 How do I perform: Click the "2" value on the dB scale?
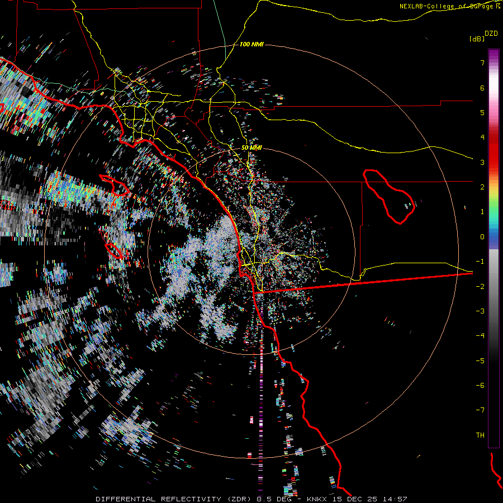click(x=482, y=187)
